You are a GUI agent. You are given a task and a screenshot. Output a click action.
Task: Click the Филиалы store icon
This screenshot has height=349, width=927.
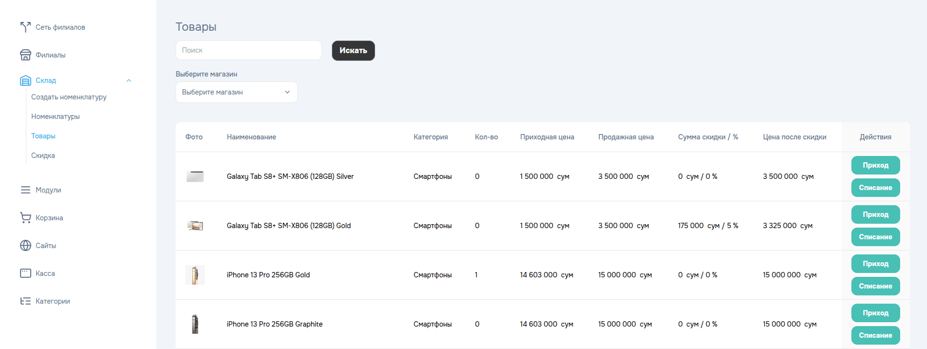coord(25,55)
